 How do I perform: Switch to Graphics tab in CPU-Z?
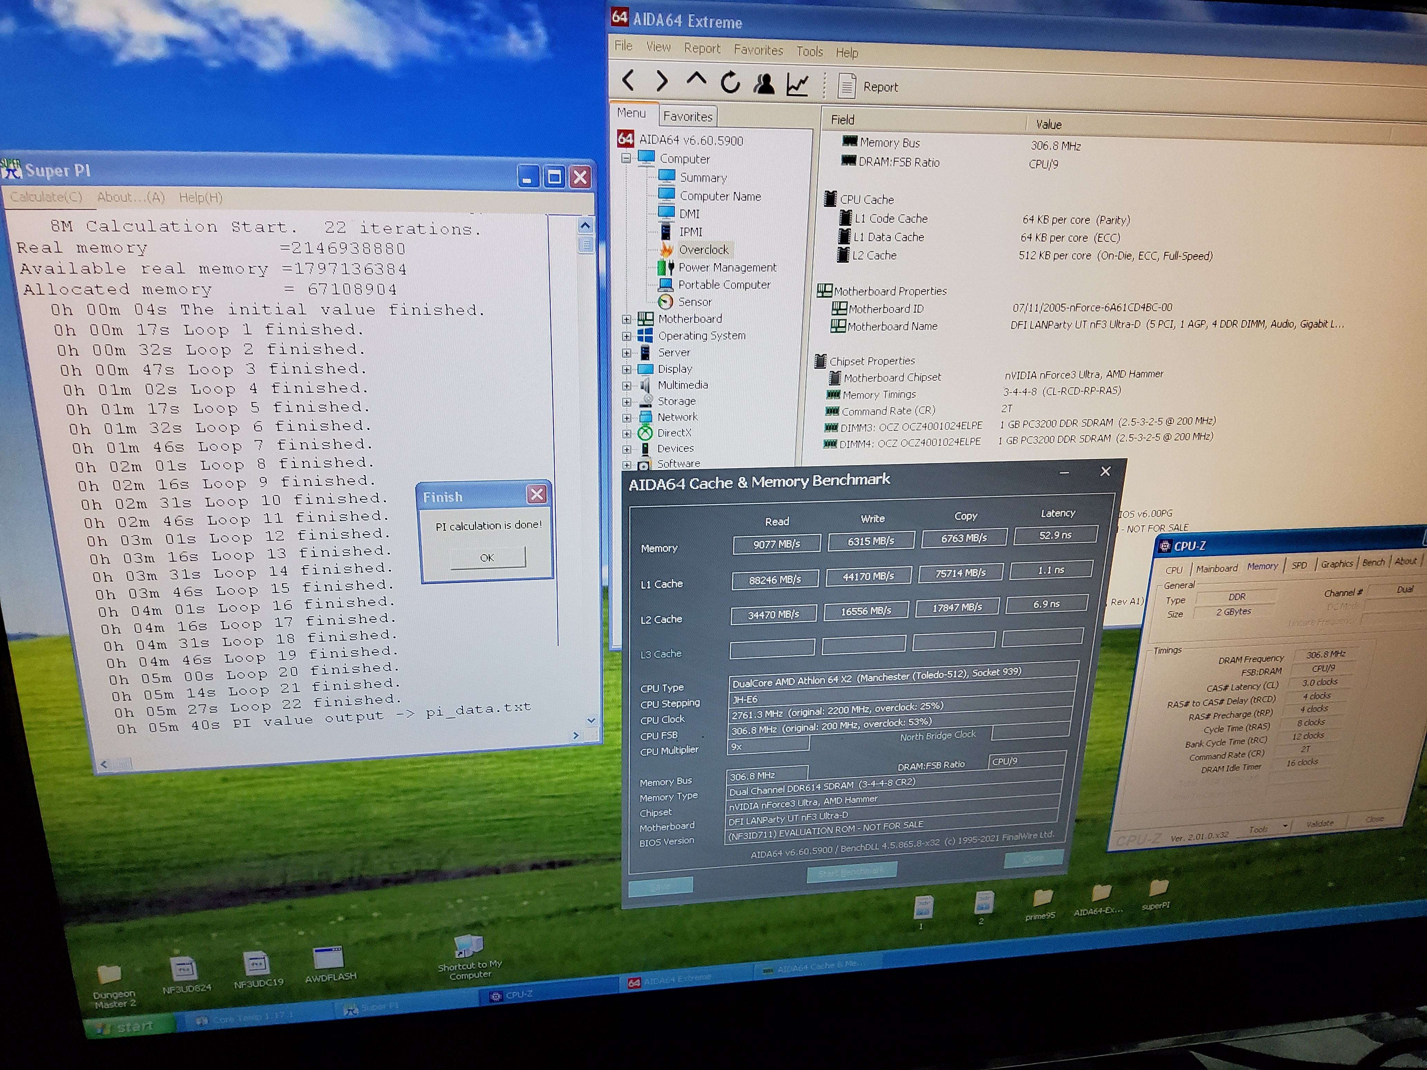click(x=1337, y=564)
